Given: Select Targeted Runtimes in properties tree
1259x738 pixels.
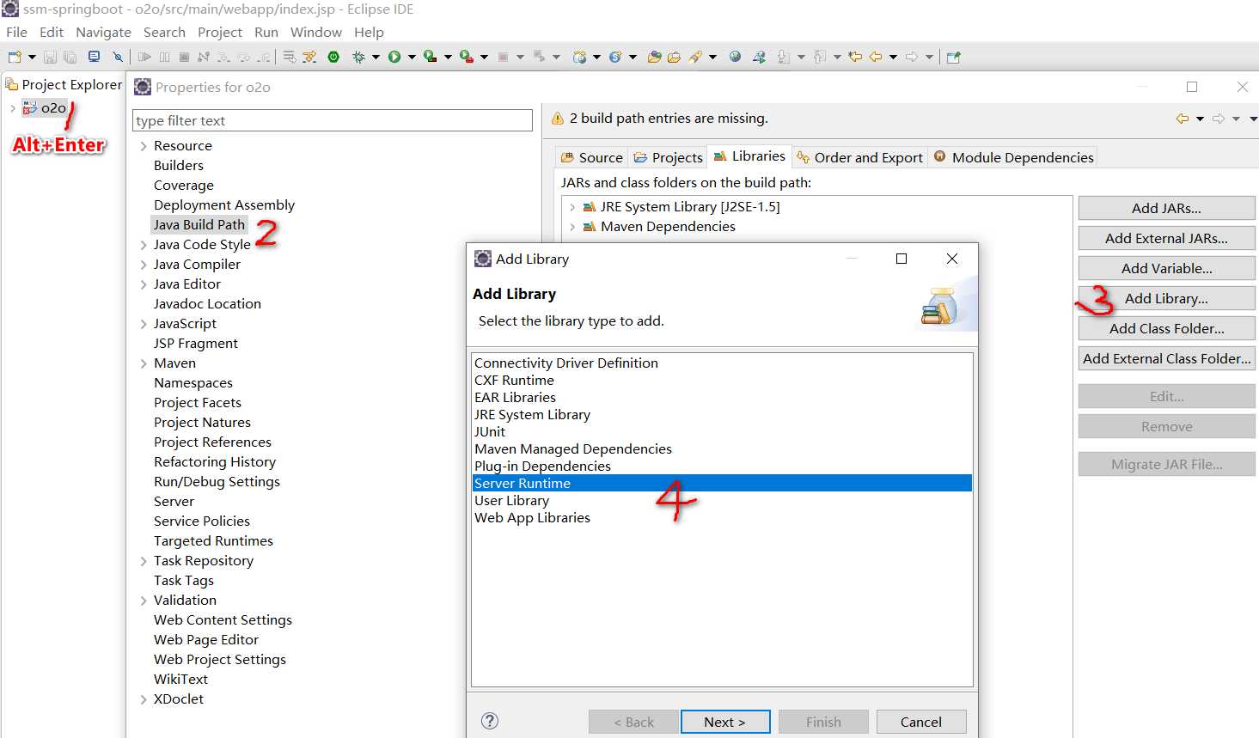Looking at the screenshot, I should click(x=213, y=540).
